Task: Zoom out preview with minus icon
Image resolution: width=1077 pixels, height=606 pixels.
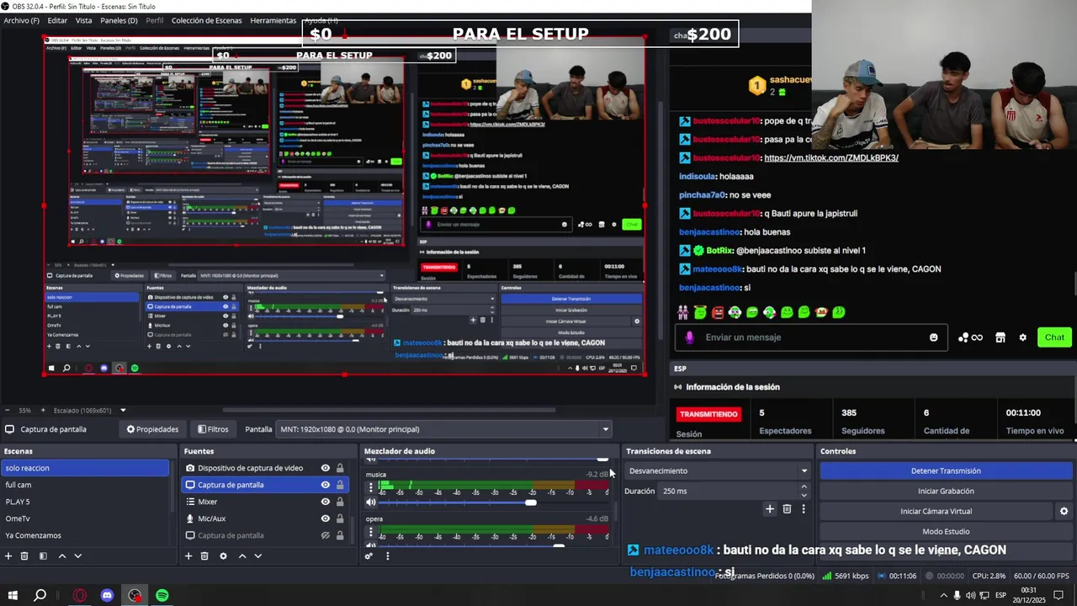Action: click(7, 411)
